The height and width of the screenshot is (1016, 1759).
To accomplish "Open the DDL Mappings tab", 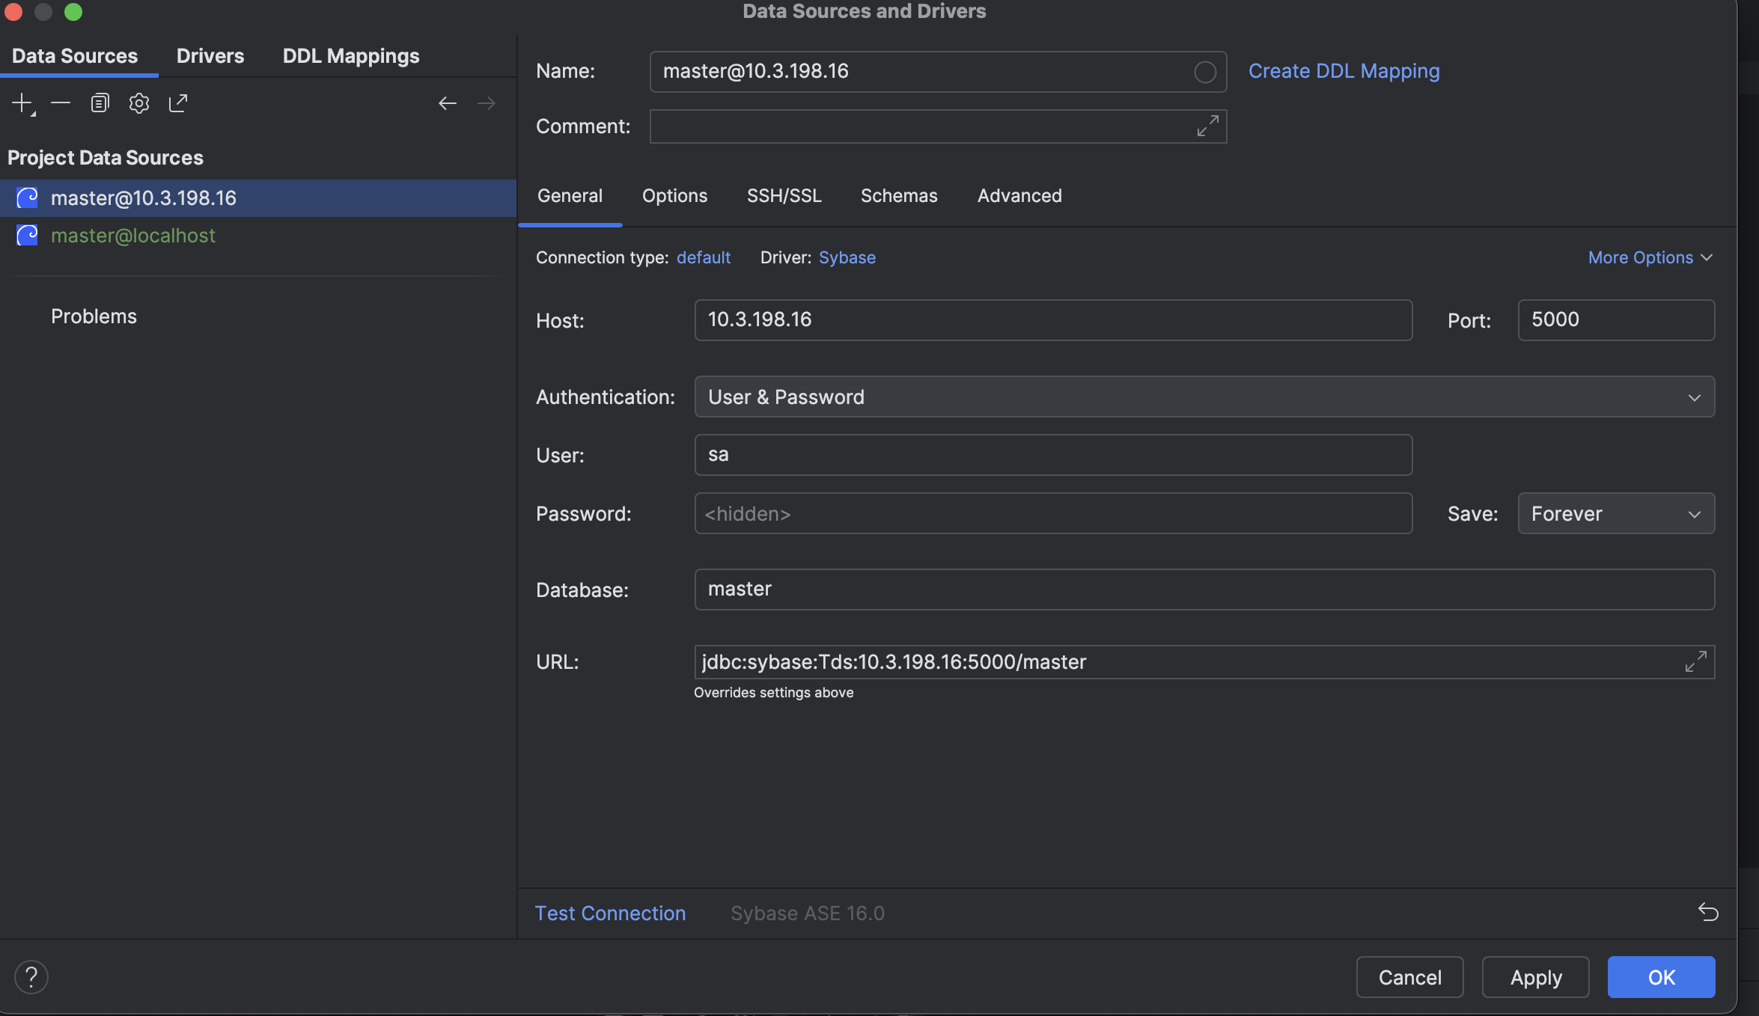I will [351, 56].
